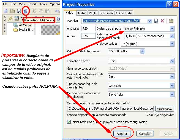
Task: Click the Cut scissors icon
Action: click(34, 11)
